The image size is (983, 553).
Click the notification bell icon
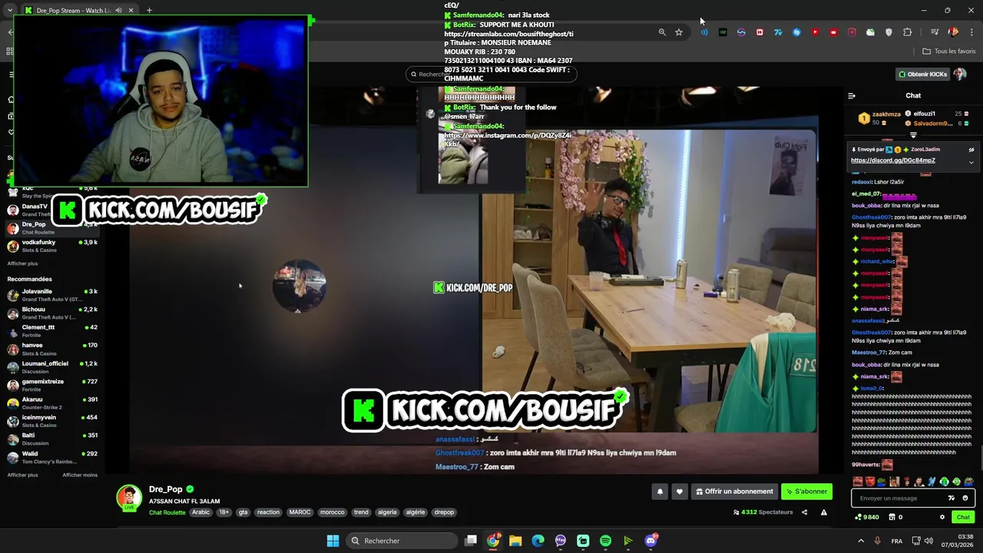pyautogui.click(x=660, y=492)
